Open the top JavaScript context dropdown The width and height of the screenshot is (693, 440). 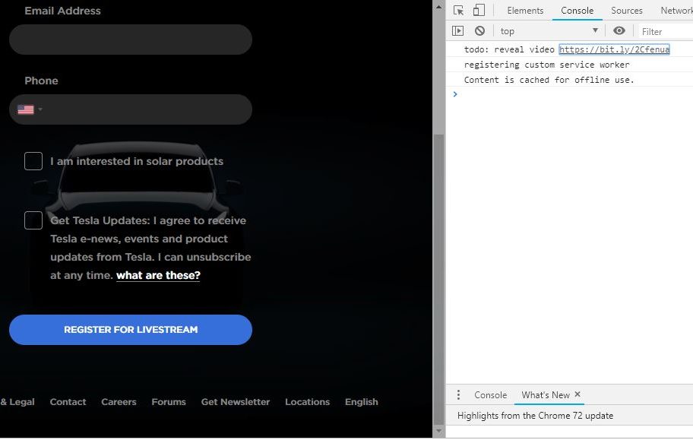tap(549, 31)
